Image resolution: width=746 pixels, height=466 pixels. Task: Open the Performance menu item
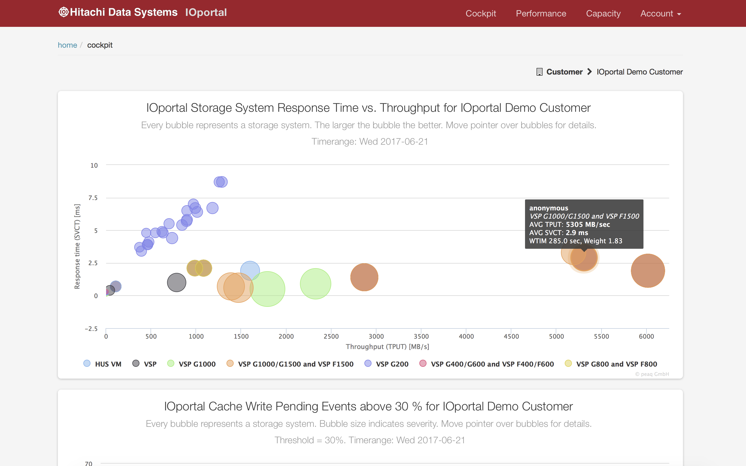541,14
